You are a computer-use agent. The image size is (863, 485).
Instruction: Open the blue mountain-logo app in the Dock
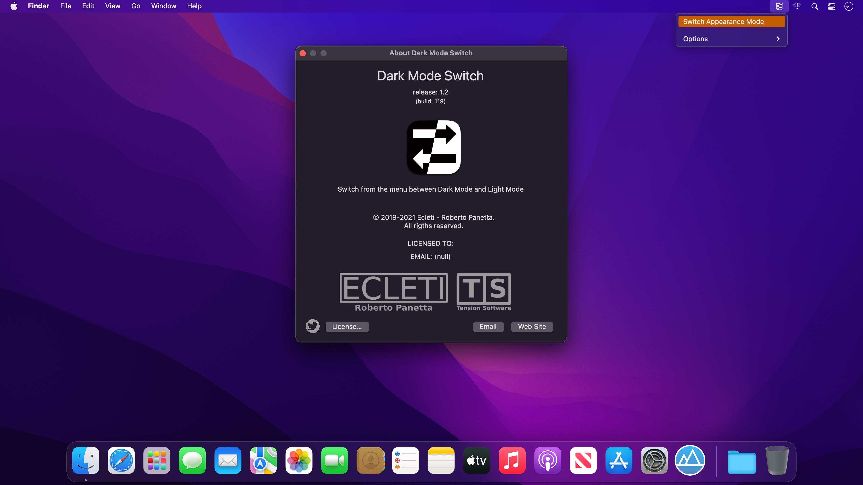pyautogui.click(x=690, y=460)
